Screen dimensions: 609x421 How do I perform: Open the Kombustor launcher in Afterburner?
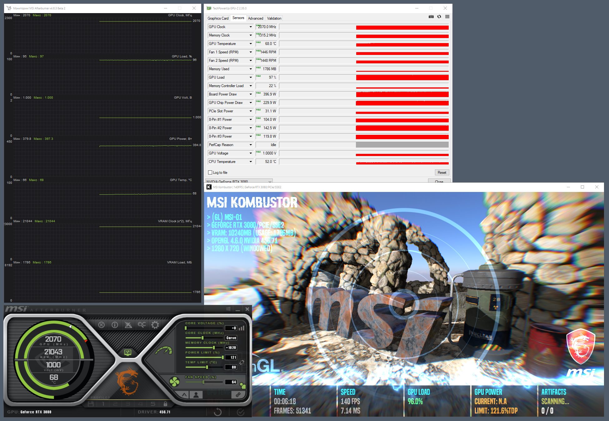pyautogui.click(x=102, y=325)
